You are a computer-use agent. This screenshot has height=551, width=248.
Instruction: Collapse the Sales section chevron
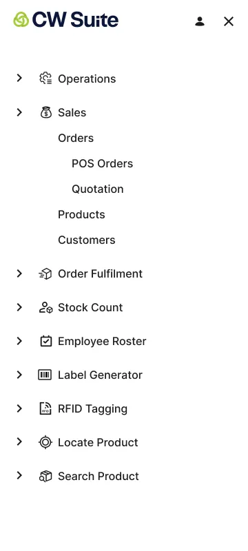[x=19, y=112]
